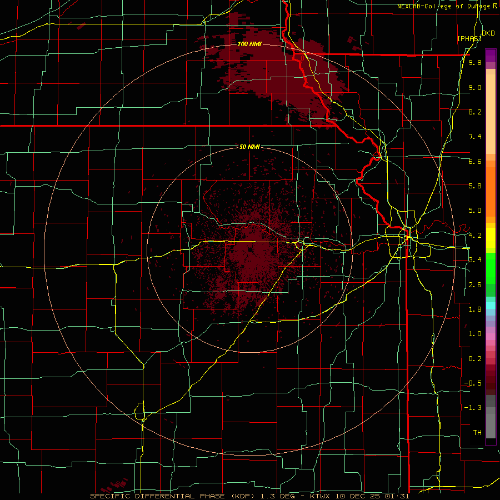Click the 01:31 timestamp

397,496
